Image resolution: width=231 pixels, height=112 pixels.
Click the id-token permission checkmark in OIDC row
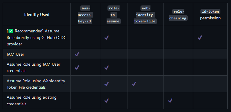pyautogui.click(x=200, y=38)
